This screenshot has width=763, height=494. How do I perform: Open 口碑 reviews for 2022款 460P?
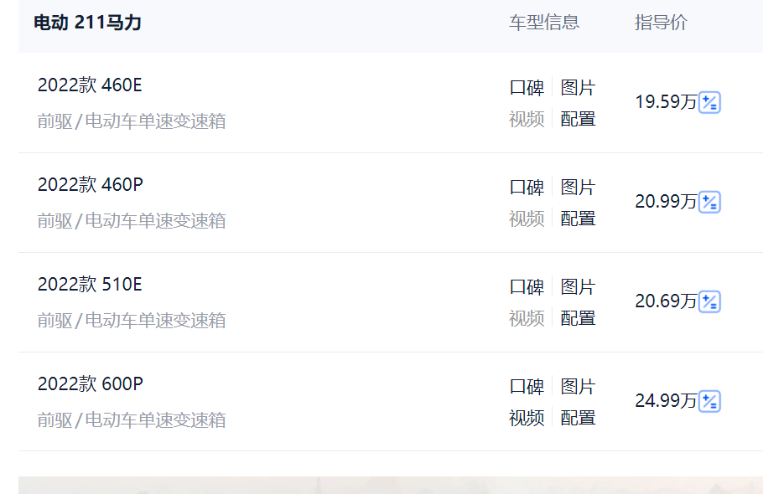527,188
